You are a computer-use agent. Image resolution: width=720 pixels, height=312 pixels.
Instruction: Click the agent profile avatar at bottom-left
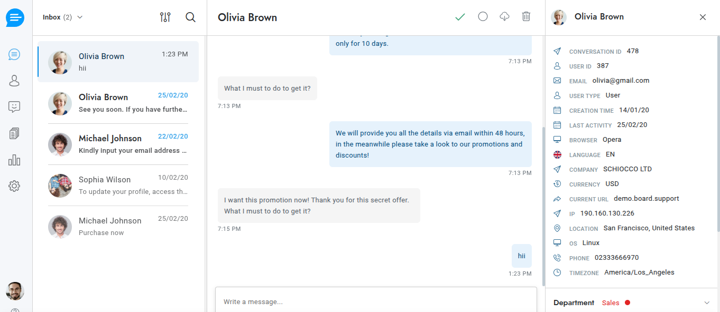[x=15, y=291]
